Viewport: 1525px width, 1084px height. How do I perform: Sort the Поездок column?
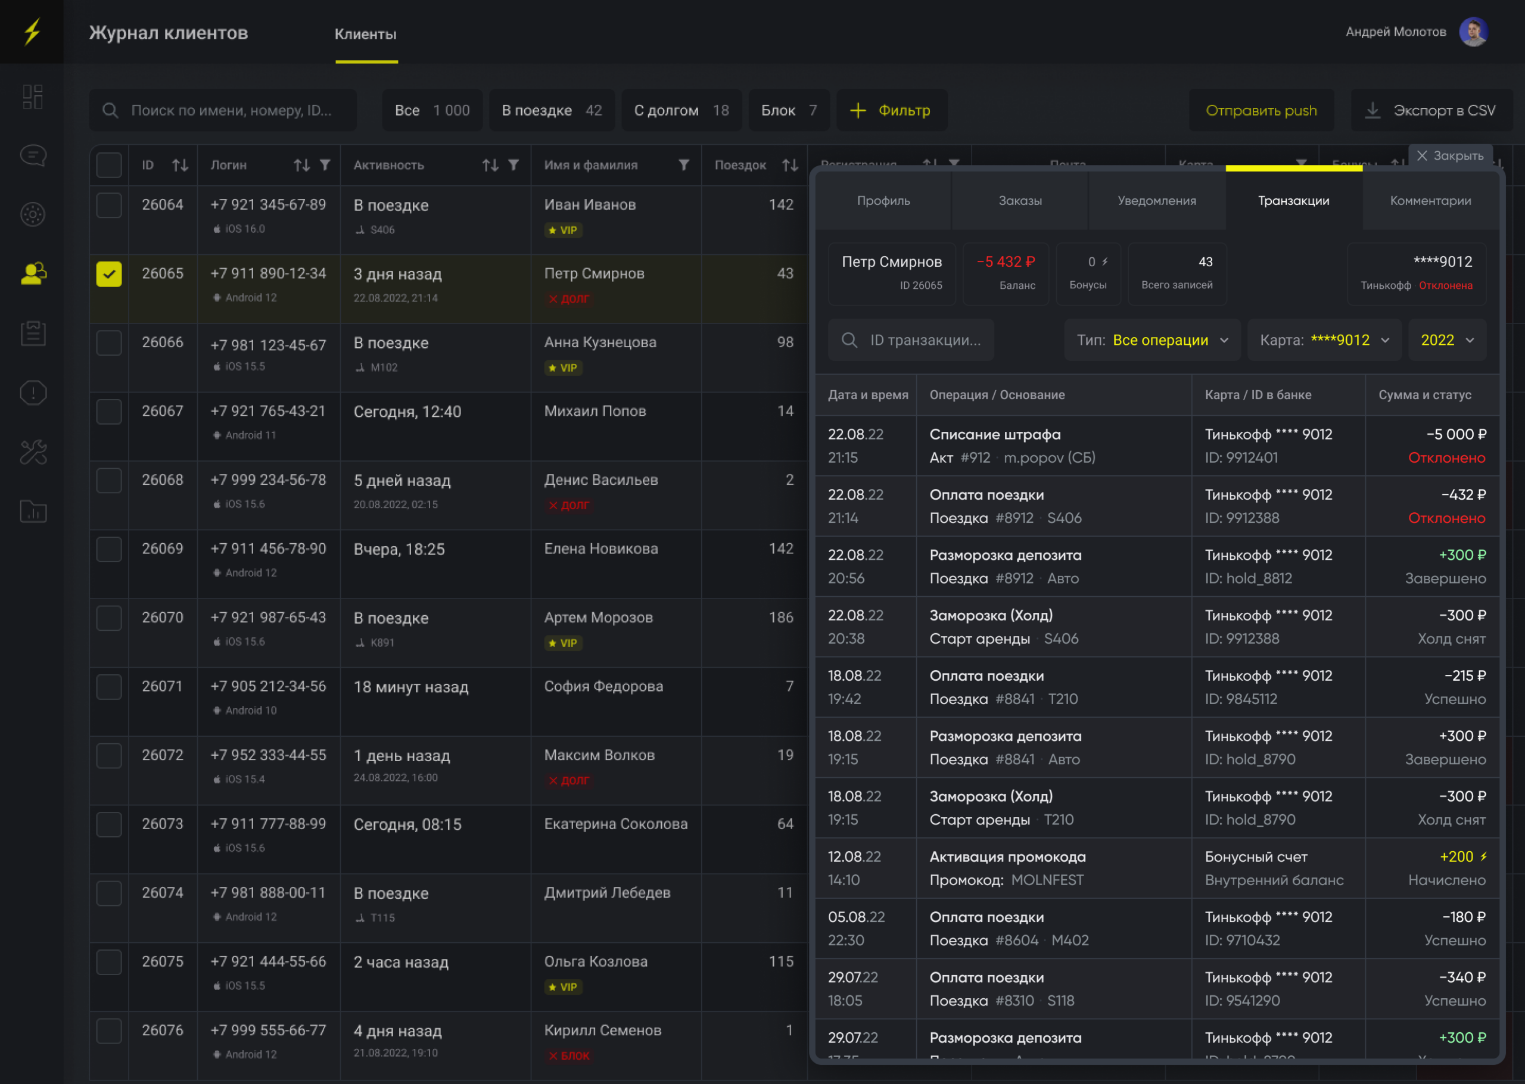pyautogui.click(x=790, y=165)
